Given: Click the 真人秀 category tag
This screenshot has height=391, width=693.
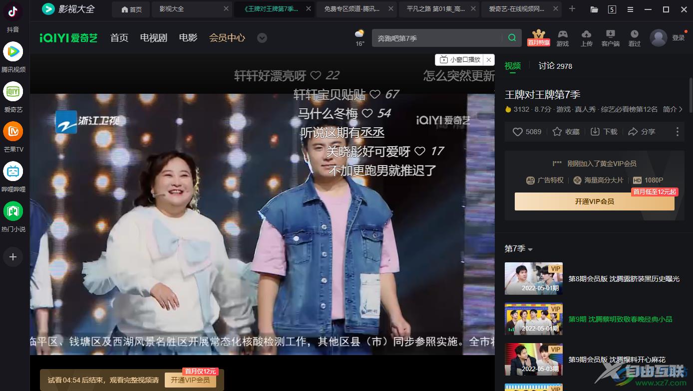Looking at the screenshot, I should click(586, 109).
